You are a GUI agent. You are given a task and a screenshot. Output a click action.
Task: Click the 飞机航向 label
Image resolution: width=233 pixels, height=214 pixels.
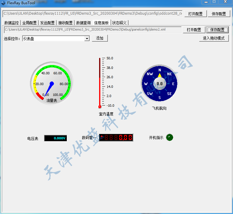[x=159, y=108]
